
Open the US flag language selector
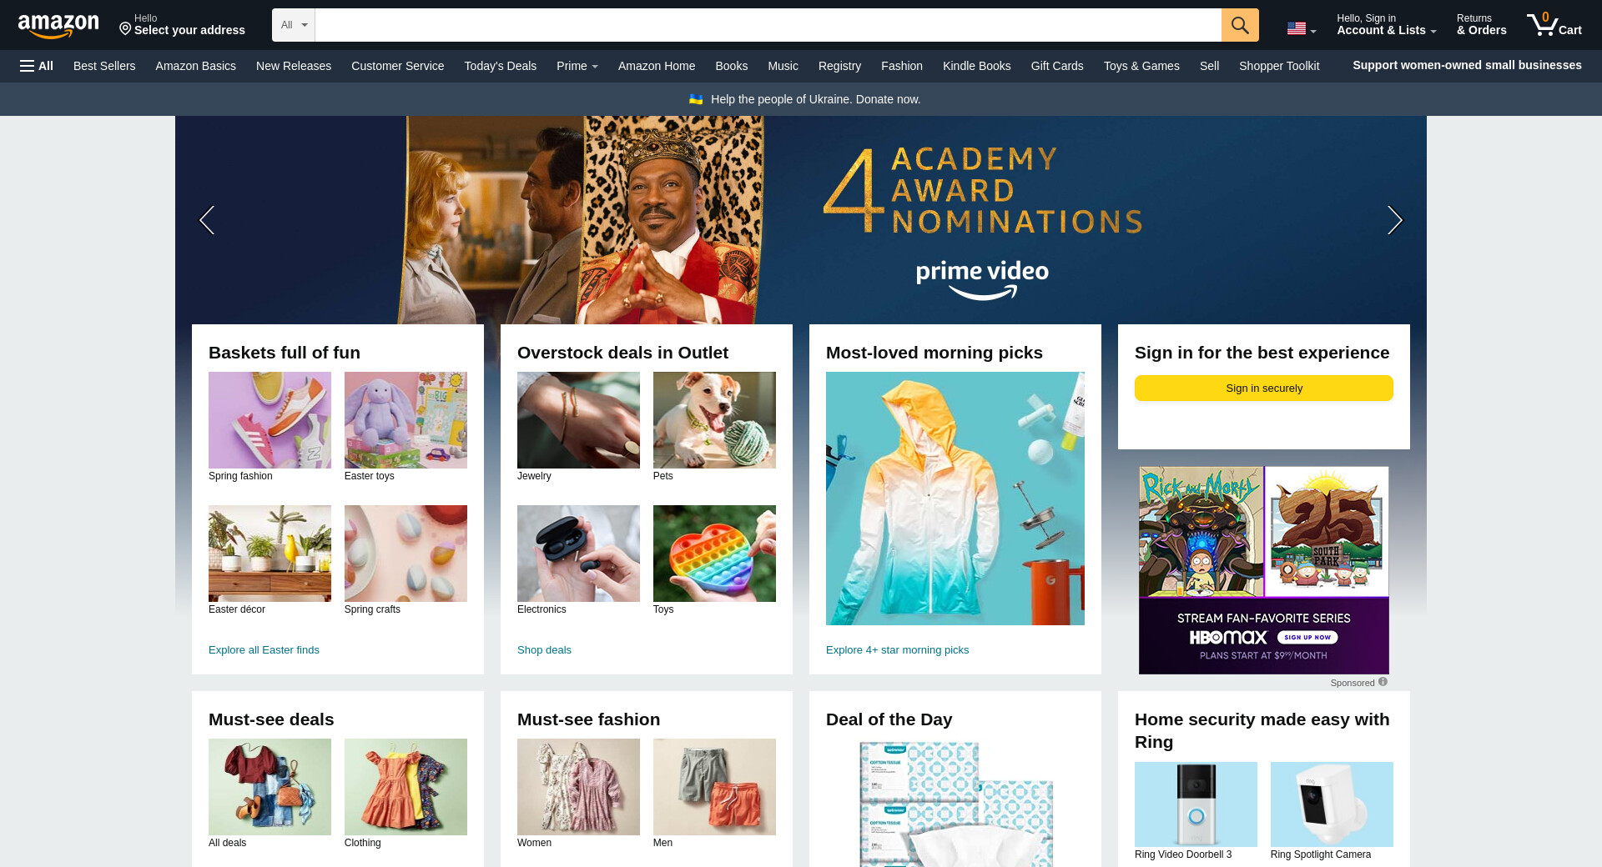pos(1301,28)
